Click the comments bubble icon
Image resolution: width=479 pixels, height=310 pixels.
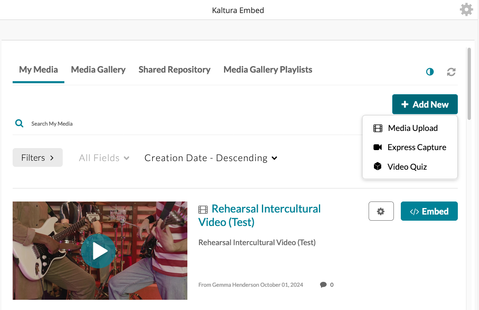click(x=323, y=285)
